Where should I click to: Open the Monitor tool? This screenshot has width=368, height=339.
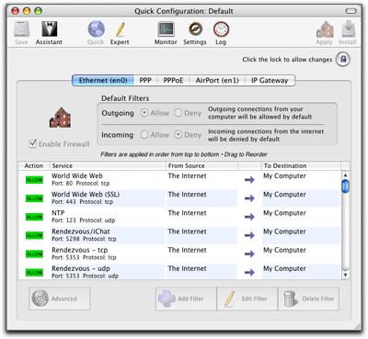[x=166, y=29]
